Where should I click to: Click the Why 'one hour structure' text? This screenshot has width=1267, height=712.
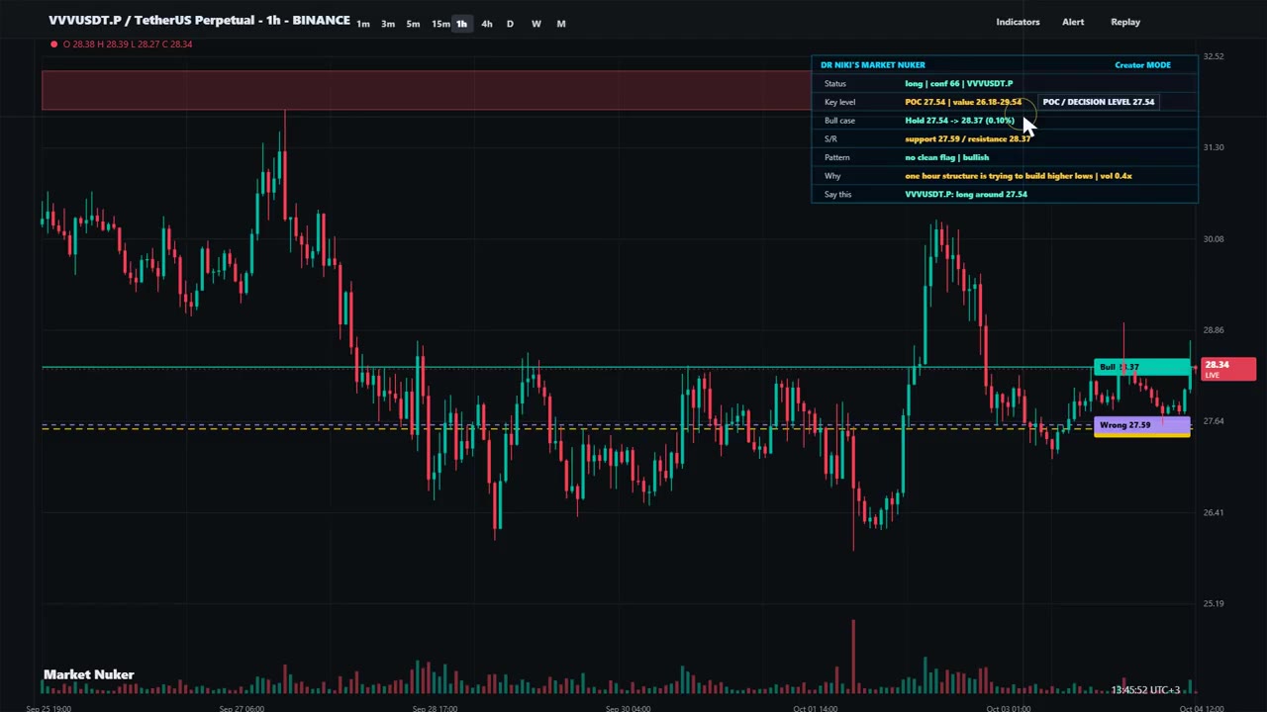[1018, 176]
